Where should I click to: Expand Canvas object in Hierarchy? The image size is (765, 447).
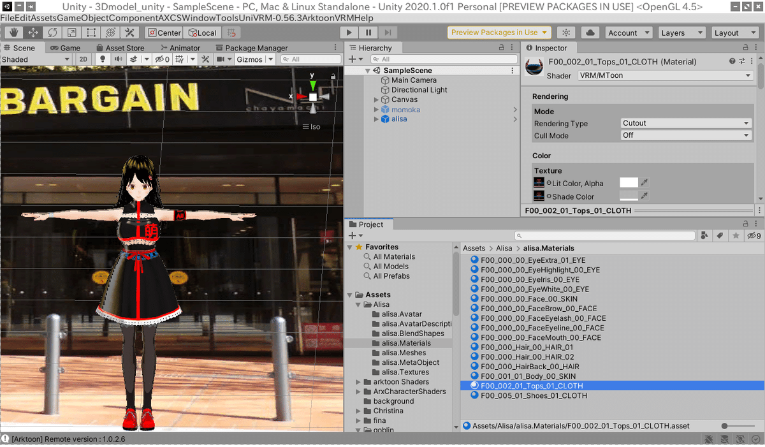pos(376,100)
